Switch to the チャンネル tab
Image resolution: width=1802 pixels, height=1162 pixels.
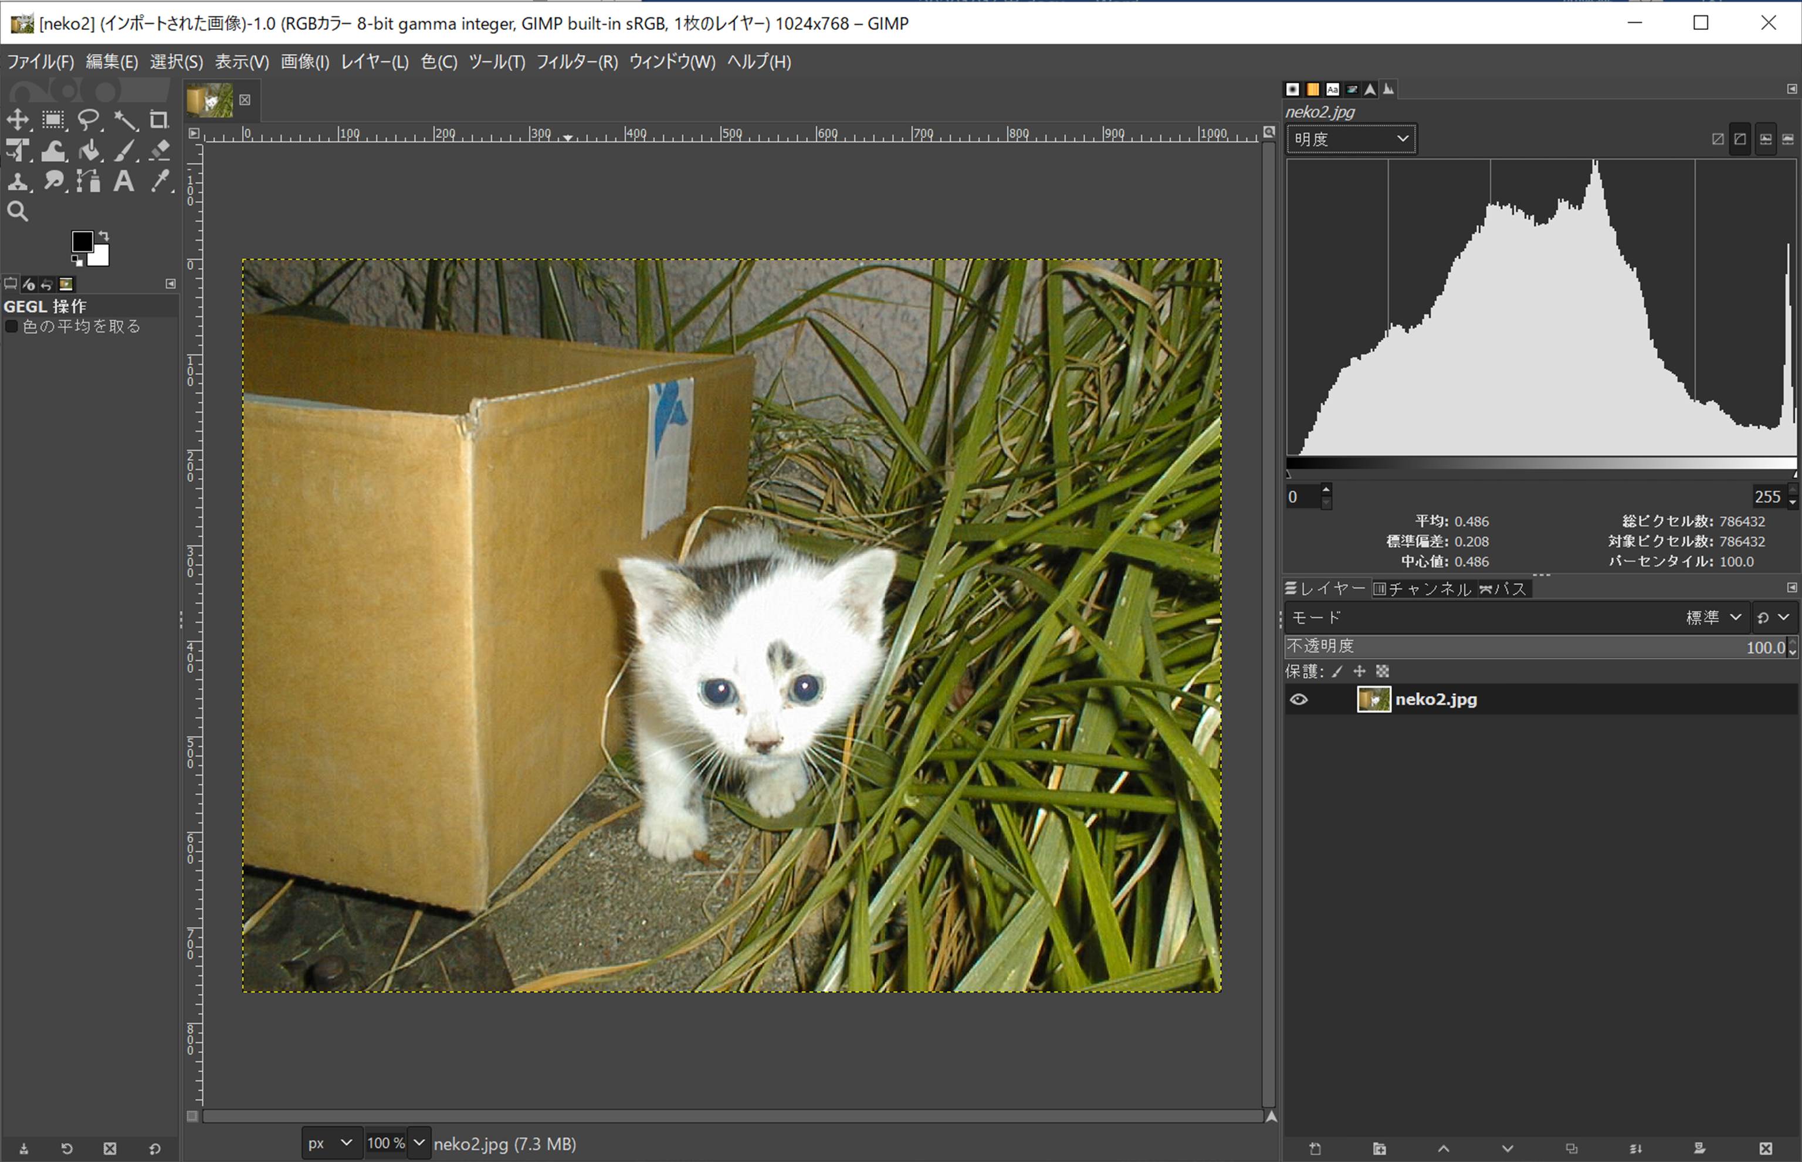pyautogui.click(x=1422, y=588)
